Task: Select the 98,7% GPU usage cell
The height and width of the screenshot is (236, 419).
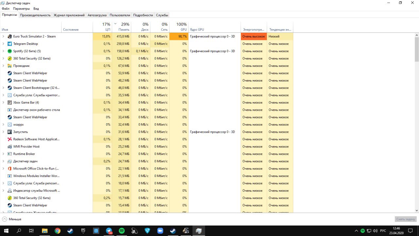Action: pyautogui.click(x=179, y=36)
